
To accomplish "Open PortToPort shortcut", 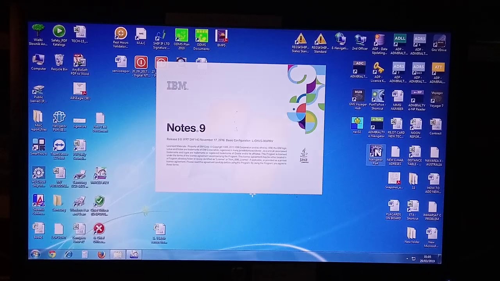I will click(377, 100).
